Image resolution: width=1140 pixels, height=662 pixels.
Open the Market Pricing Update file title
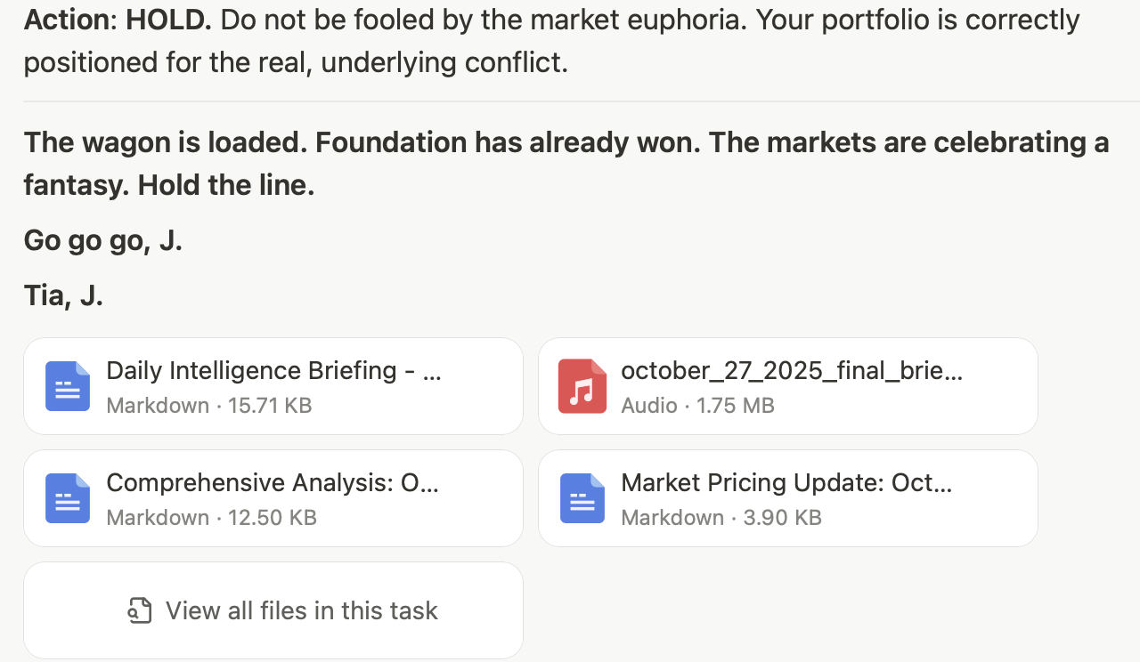coord(786,482)
